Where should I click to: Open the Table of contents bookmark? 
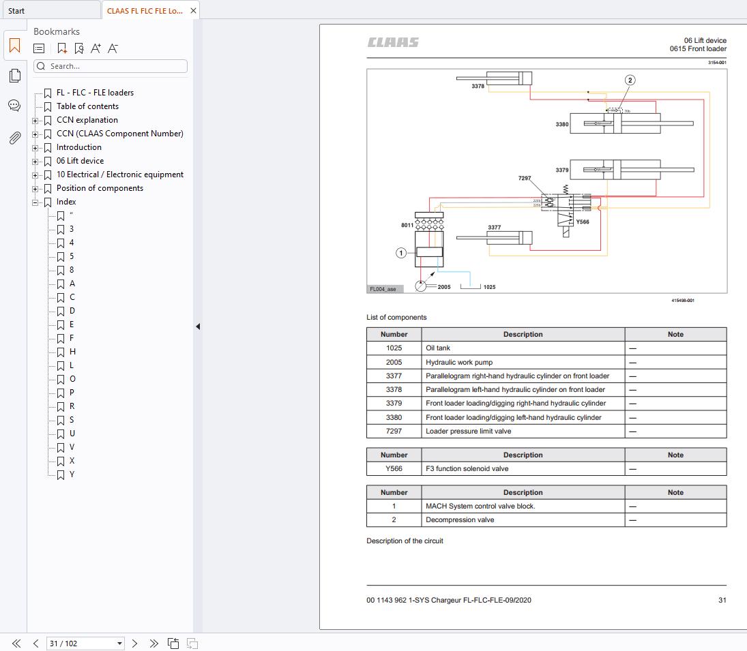point(87,106)
